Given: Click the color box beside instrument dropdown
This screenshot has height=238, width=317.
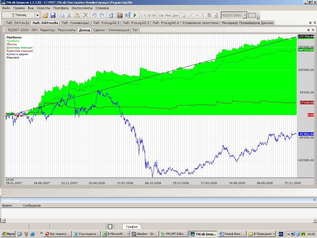Looking at the screenshot, I should point(252,15).
